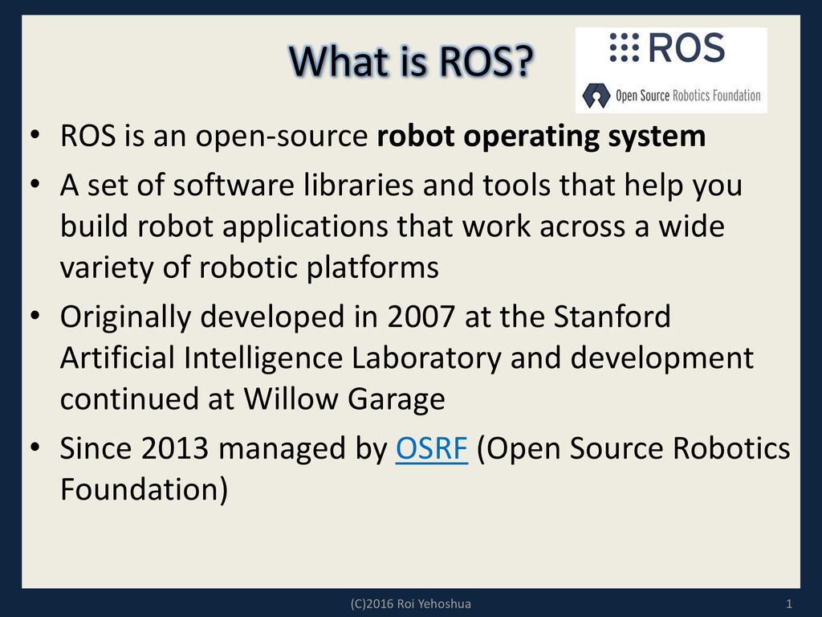The width and height of the screenshot is (822, 617).
Task: Click the Open Source Robotics Foundation hexagon icon
Action: [x=596, y=96]
